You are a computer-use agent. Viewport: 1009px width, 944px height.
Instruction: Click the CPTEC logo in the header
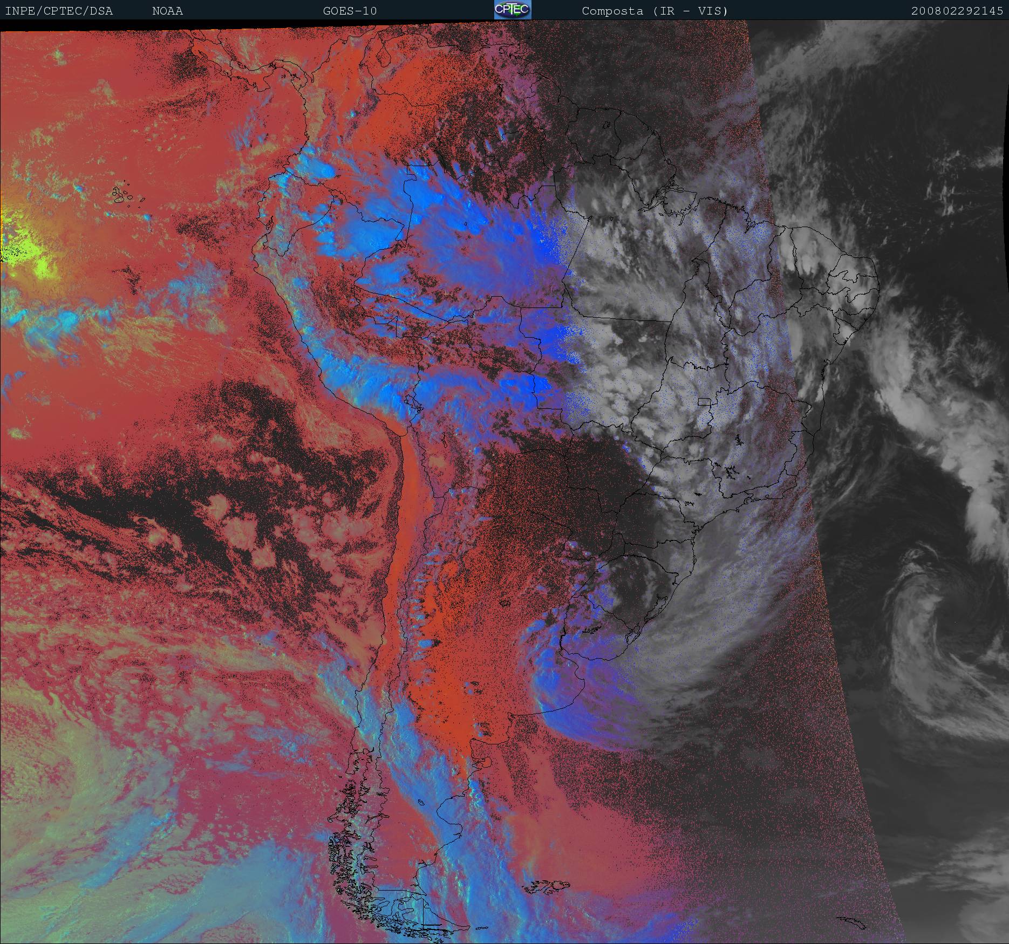click(512, 10)
